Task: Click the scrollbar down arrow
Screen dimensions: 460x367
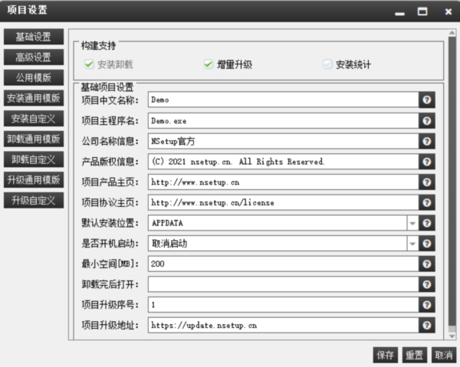Action: pyautogui.click(x=452, y=336)
